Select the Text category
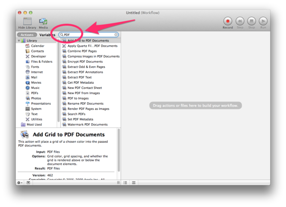Viewport: 286px width, 207px height. click(34, 114)
